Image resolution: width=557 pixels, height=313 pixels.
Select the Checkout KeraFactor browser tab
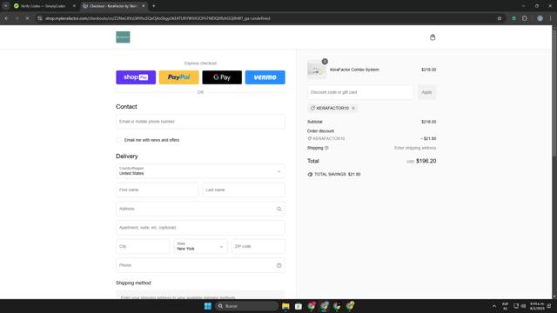tap(113, 6)
